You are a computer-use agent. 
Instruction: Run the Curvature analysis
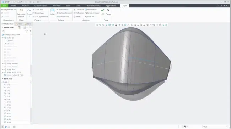tap(79, 10)
